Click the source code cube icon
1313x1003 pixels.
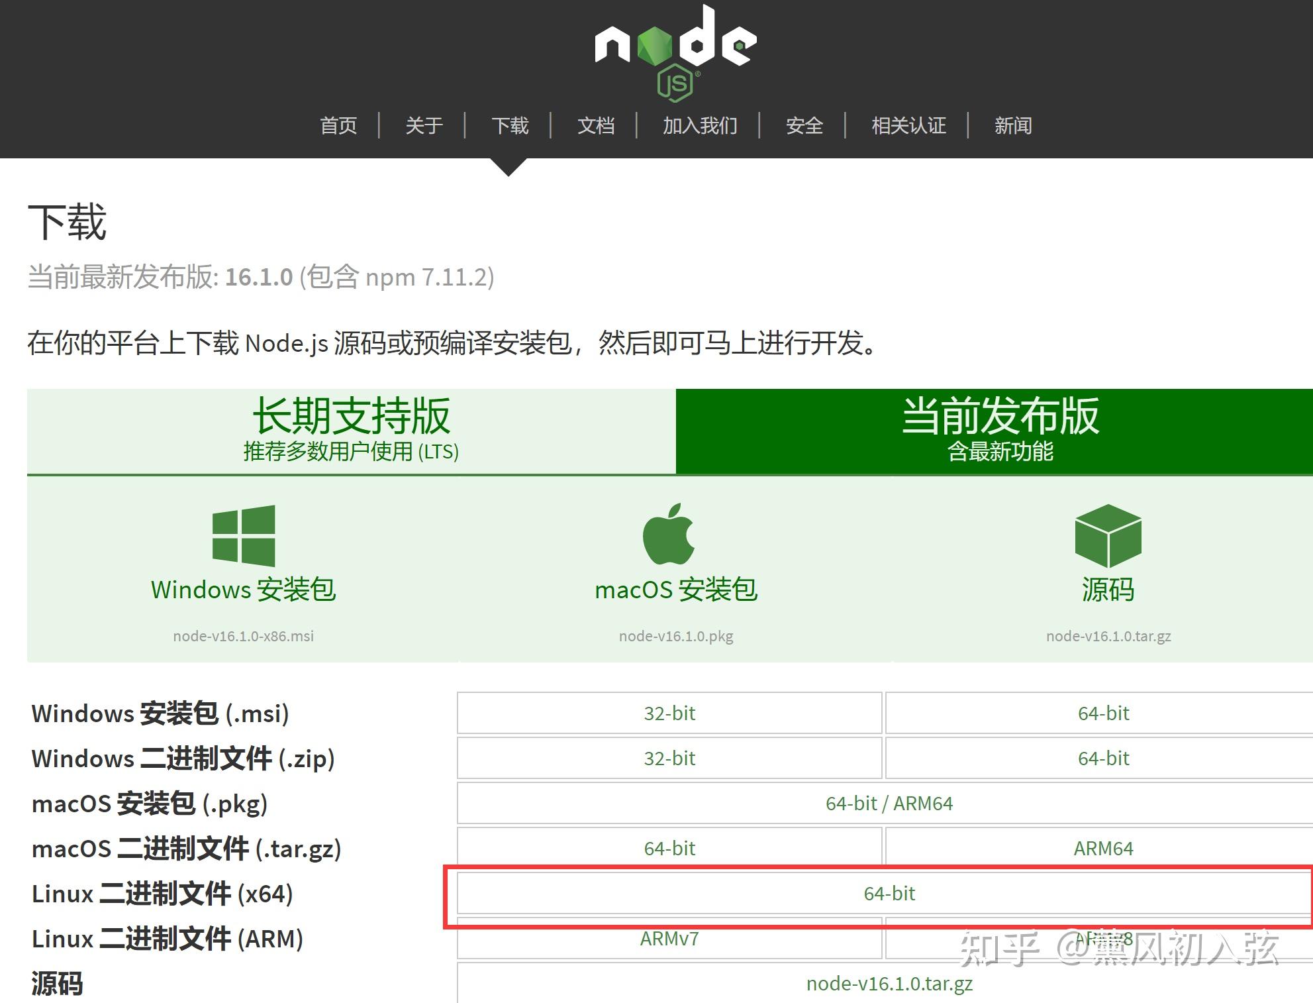(x=1108, y=535)
